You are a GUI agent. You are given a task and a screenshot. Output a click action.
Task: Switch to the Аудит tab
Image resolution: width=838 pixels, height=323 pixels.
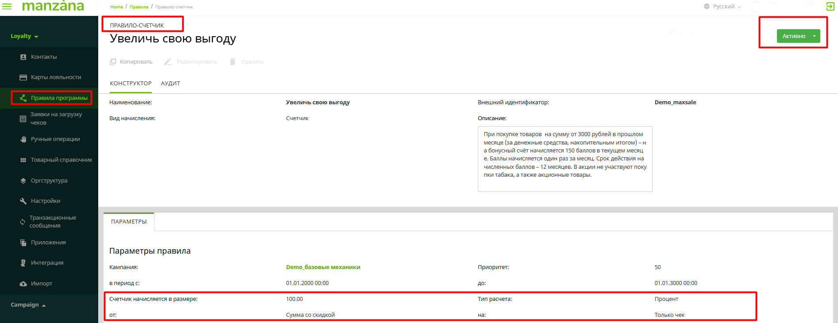tap(170, 84)
